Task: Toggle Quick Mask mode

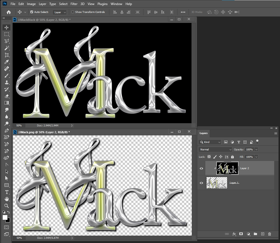Action: (x=6, y=227)
